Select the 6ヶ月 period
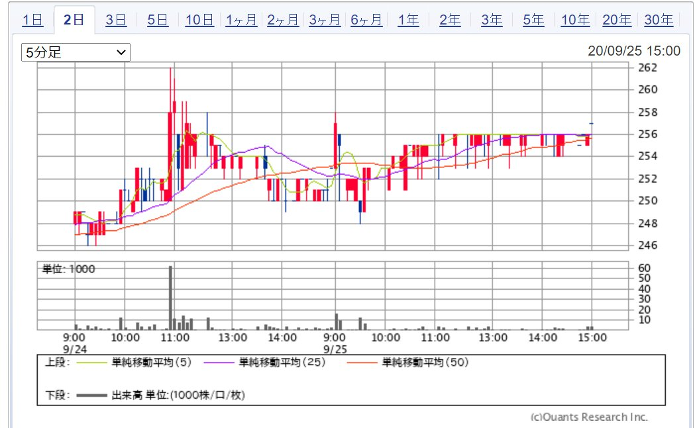The width and height of the screenshot is (695, 428). [x=366, y=20]
